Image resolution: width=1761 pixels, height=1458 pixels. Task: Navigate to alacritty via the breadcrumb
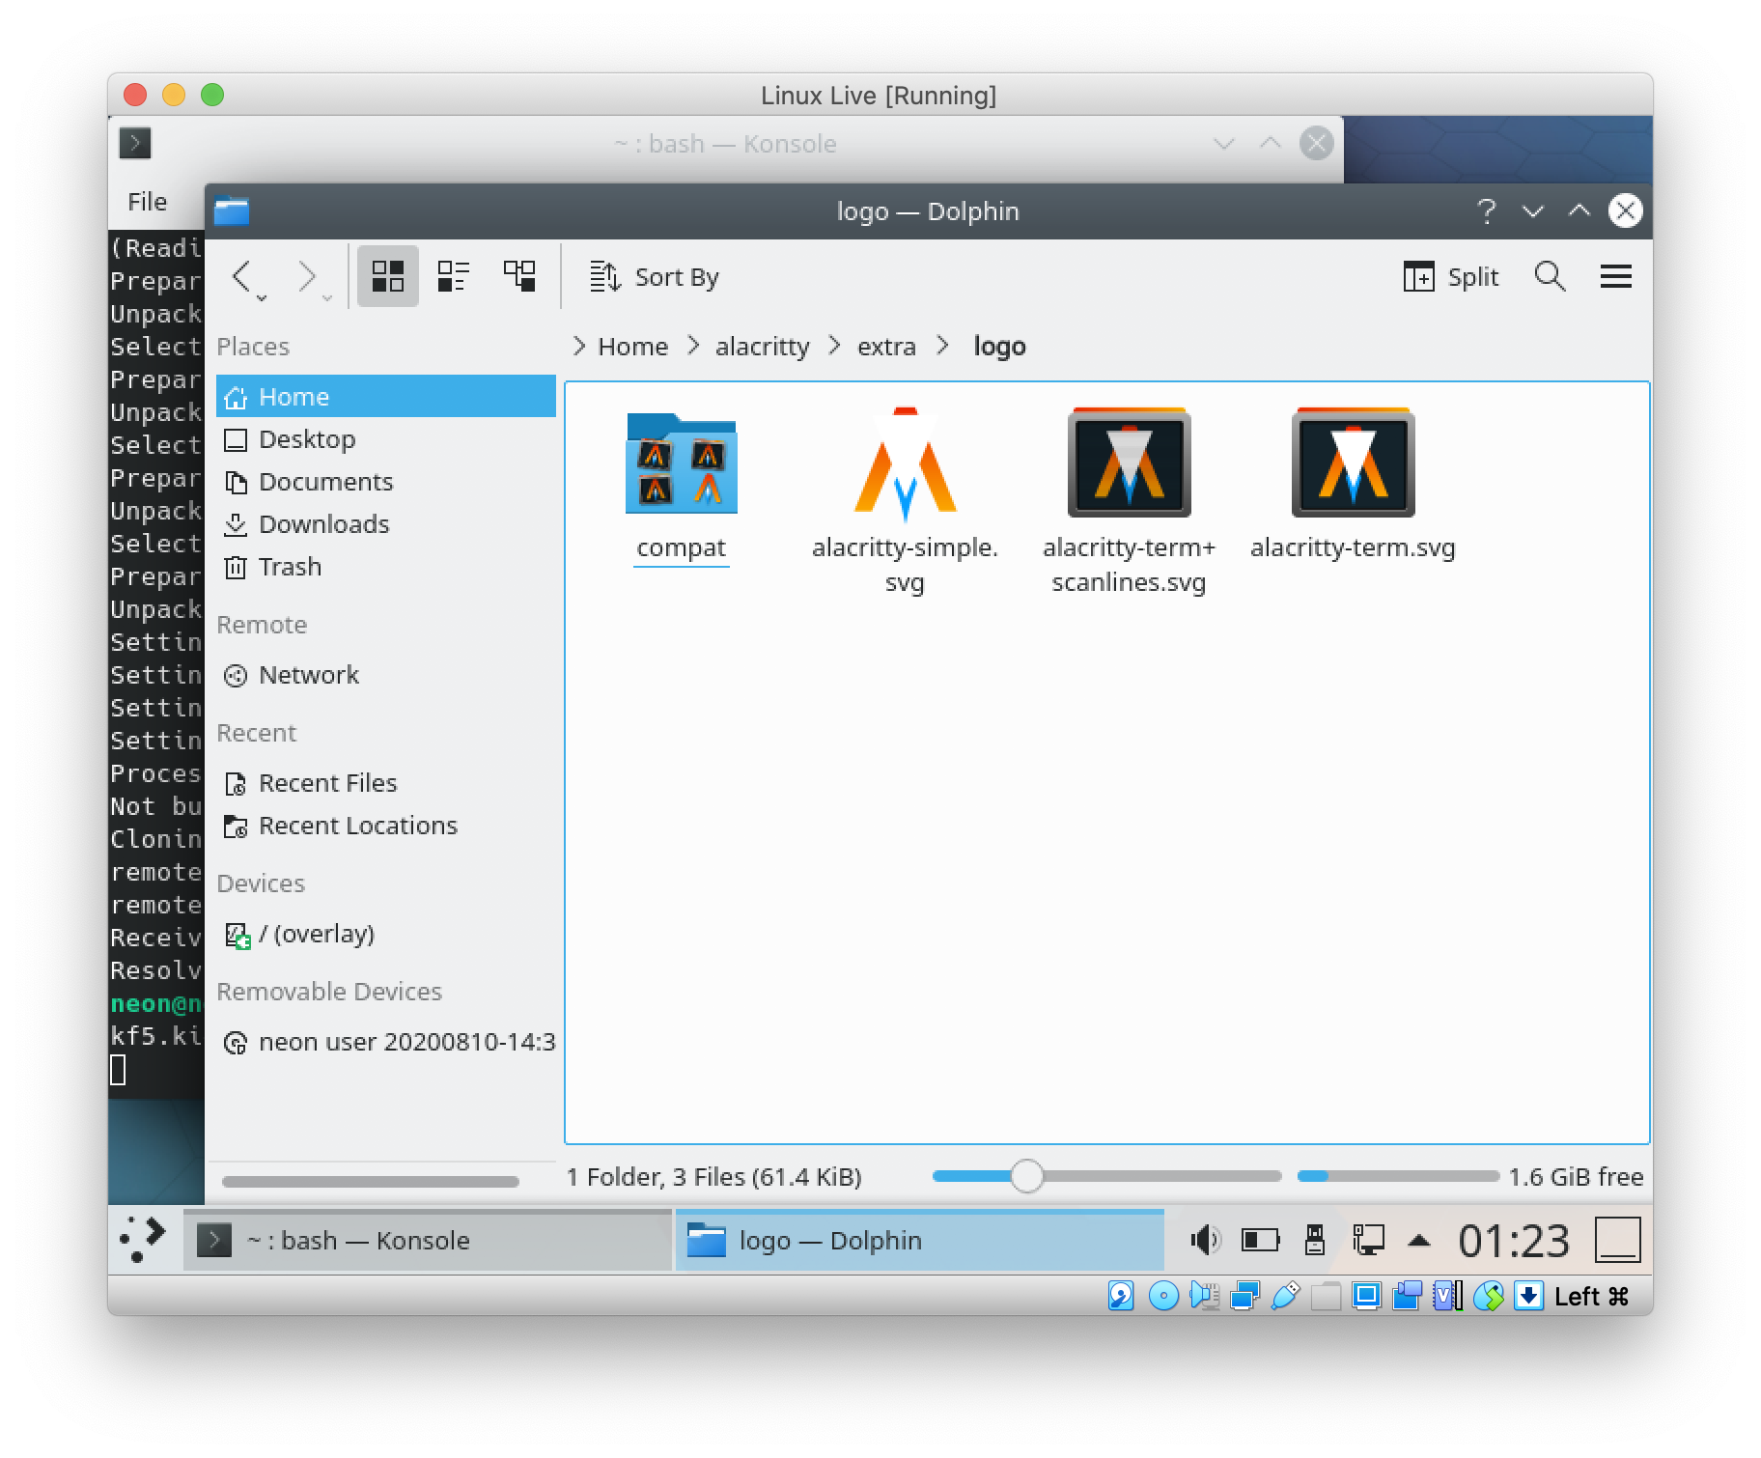[762, 346]
